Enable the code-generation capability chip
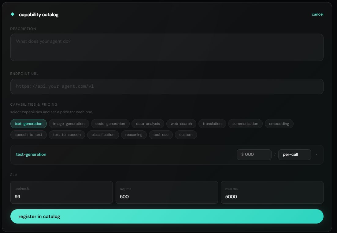This screenshot has width=337, height=233. click(110, 124)
